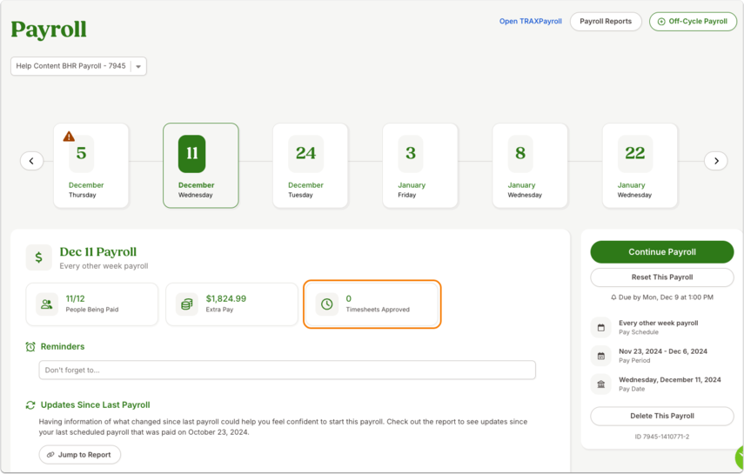Click the plus icon in Off-Cycle Payroll button

tap(661, 22)
